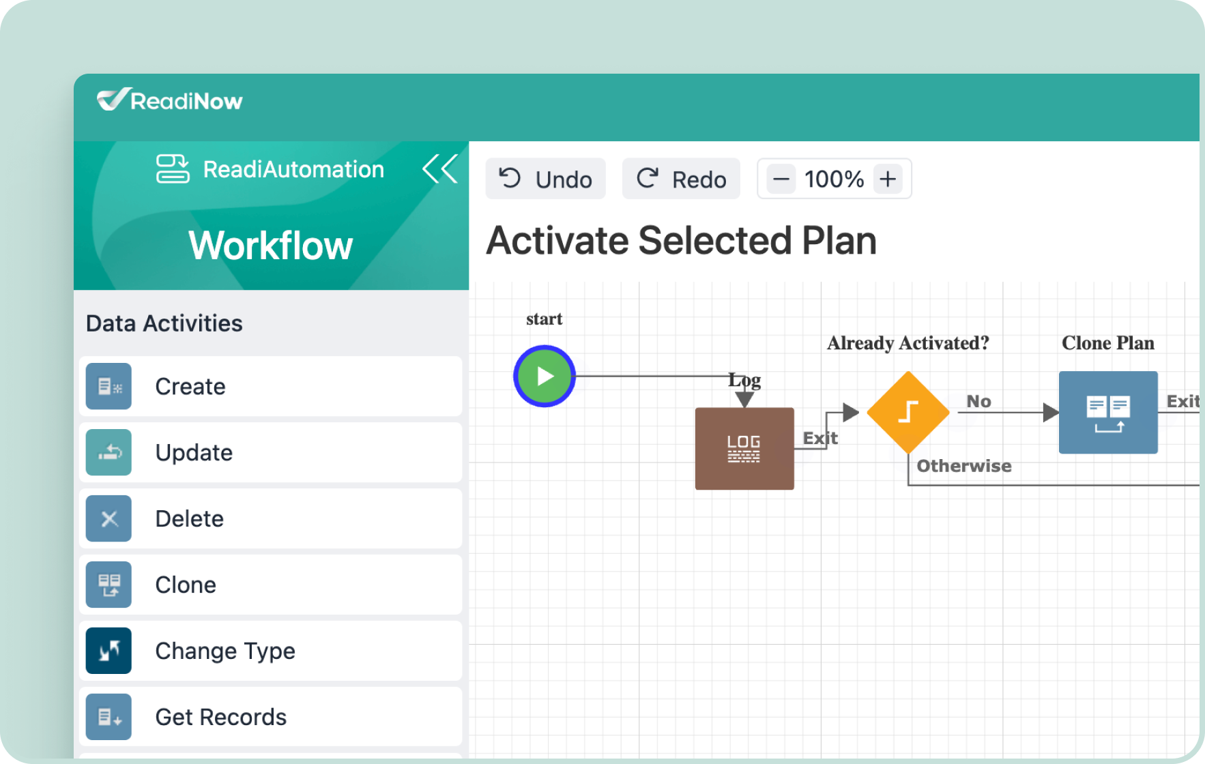
Task: Click the Update activity icon
Action: [108, 453]
